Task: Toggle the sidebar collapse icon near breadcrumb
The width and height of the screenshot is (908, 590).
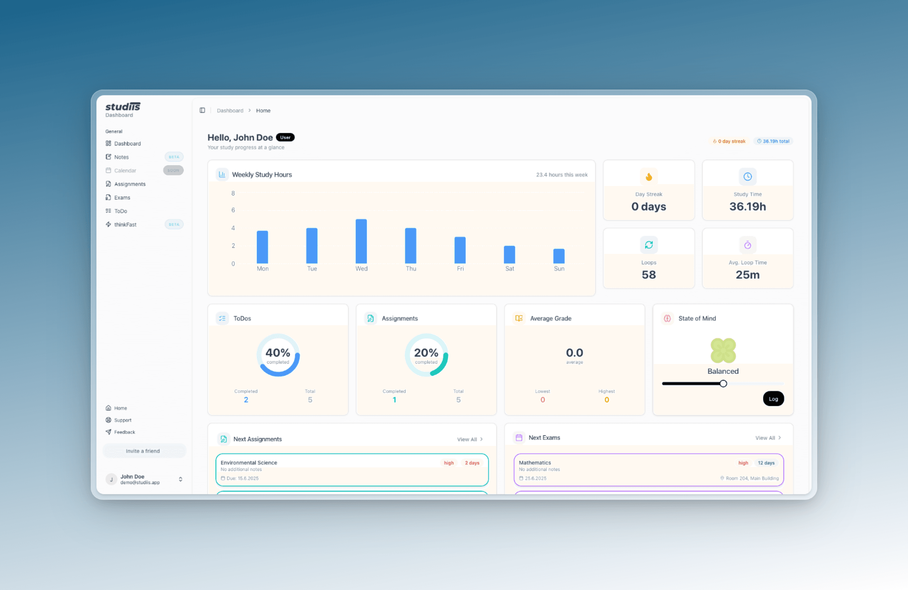Action: 202,110
